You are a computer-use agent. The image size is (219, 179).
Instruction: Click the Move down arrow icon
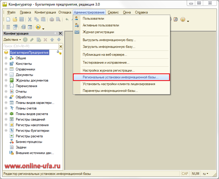click(59, 40)
